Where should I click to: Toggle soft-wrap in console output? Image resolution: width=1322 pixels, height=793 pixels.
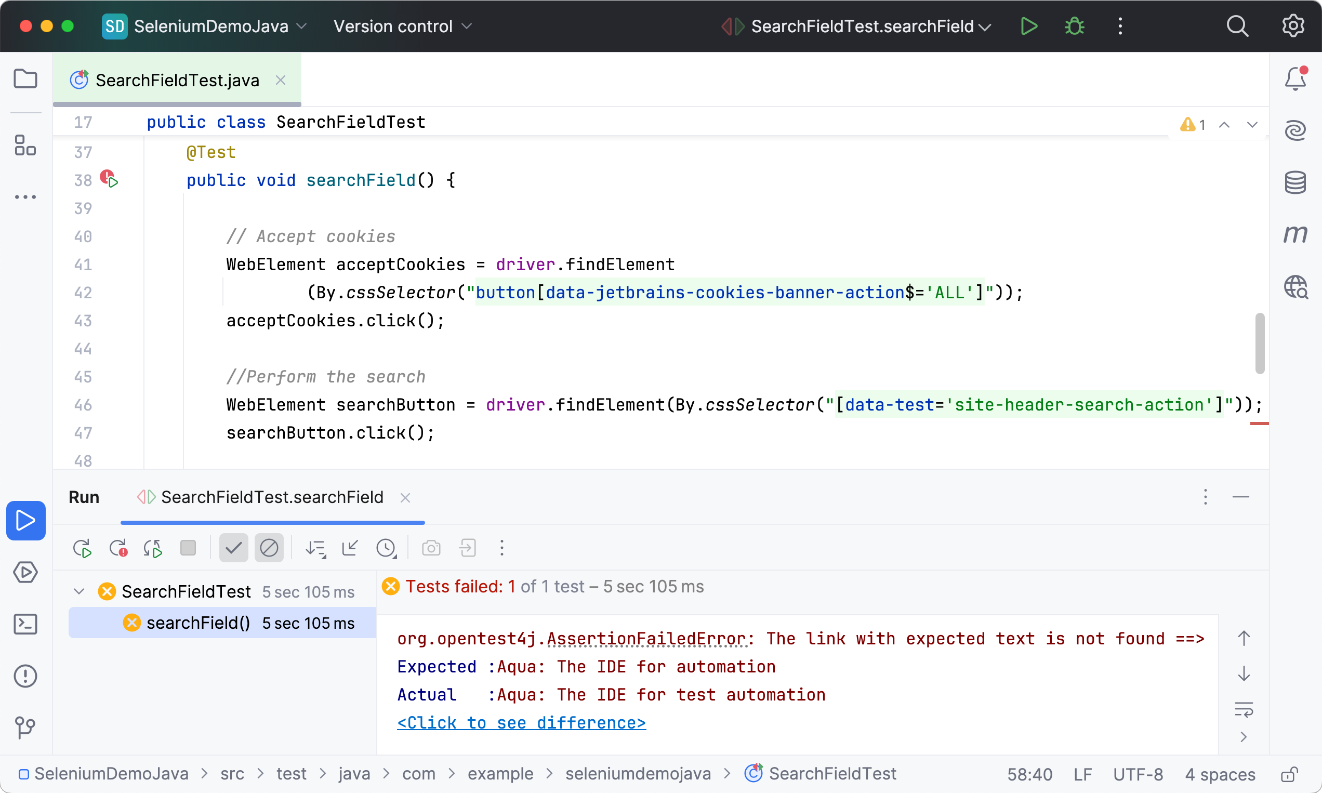tap(1244, 710)
